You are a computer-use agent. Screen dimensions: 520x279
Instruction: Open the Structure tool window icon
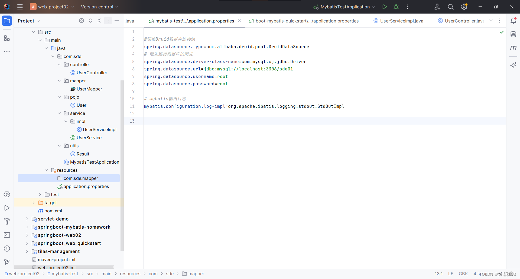[7, 38]
